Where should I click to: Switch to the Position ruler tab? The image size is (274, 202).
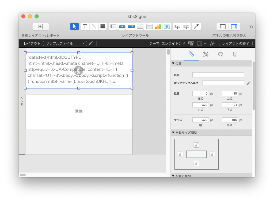coord(191,54)
